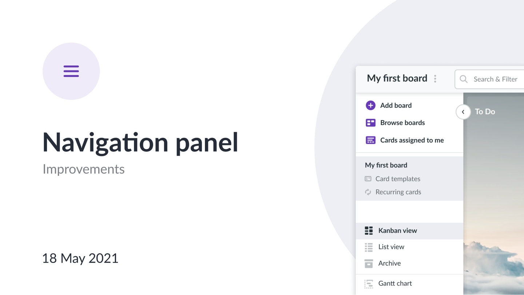Click the Cards assigned to me icon
Screen dimensions: 524x295
click(x=370, y=140)
